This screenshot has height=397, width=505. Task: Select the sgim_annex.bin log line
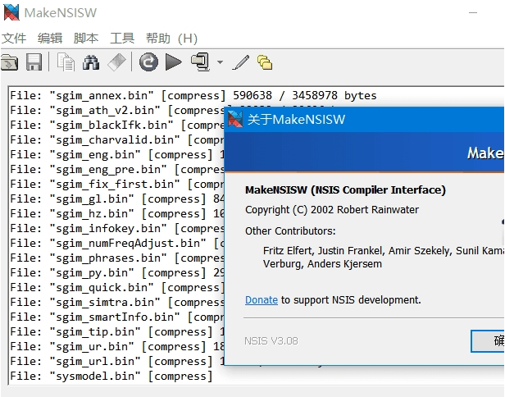coord(193,96)
